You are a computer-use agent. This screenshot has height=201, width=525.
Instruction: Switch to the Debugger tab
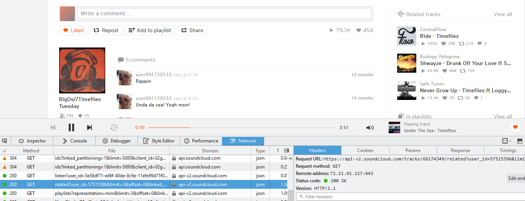[117, 141]
